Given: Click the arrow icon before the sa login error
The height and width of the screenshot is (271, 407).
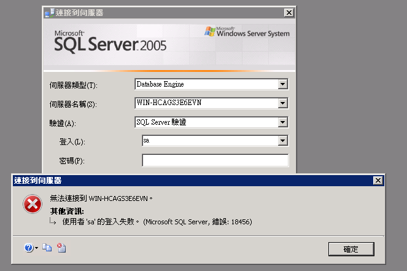Looking at the screenshot, I should [x=53, y=221].
